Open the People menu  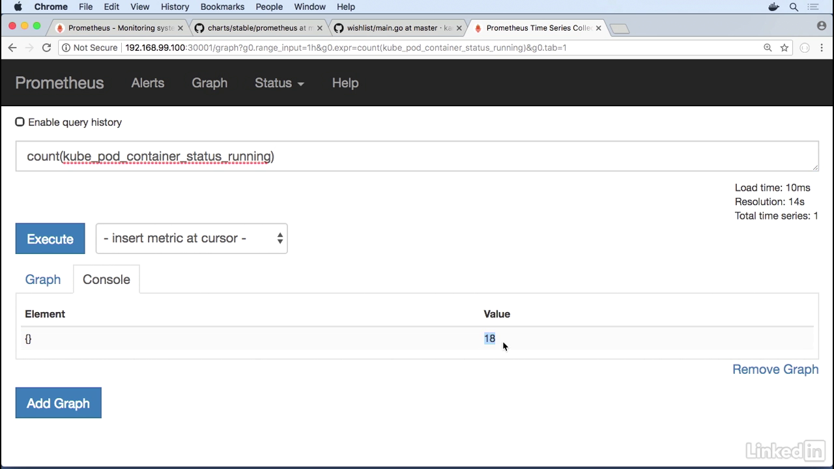(269, 7)
